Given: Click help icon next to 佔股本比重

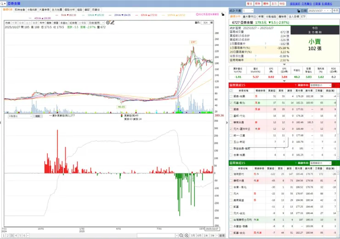Looking at the screenshot, I should click(255, 56).
